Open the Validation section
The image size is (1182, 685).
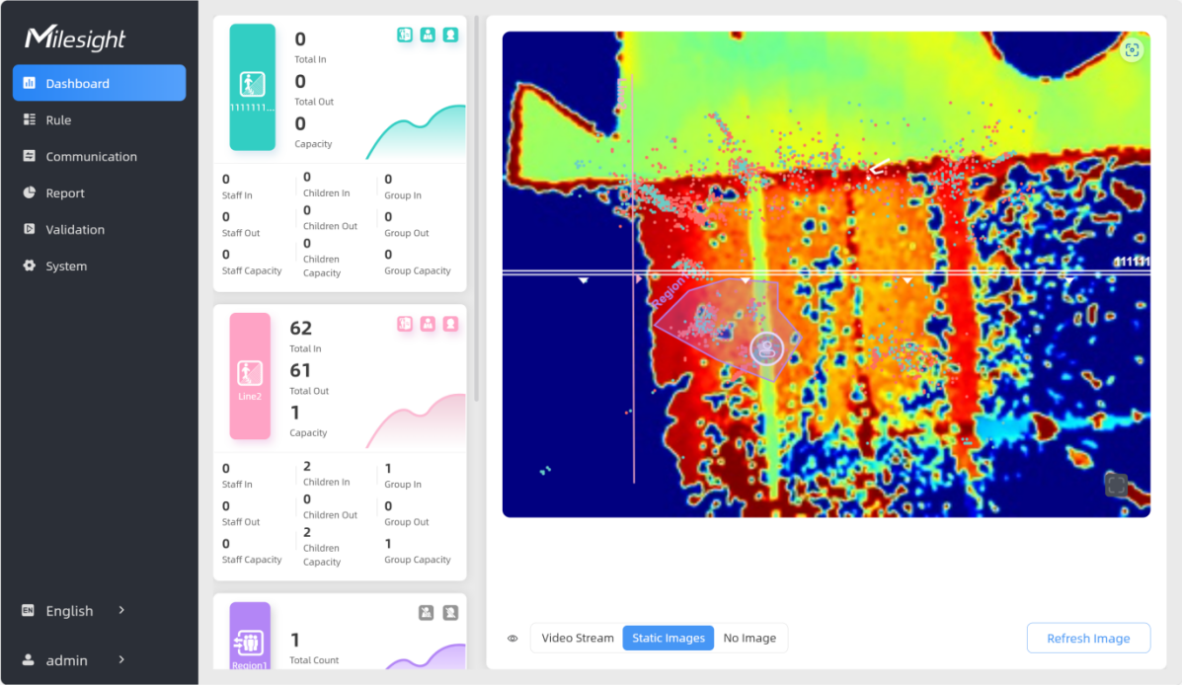coord(75,230)
